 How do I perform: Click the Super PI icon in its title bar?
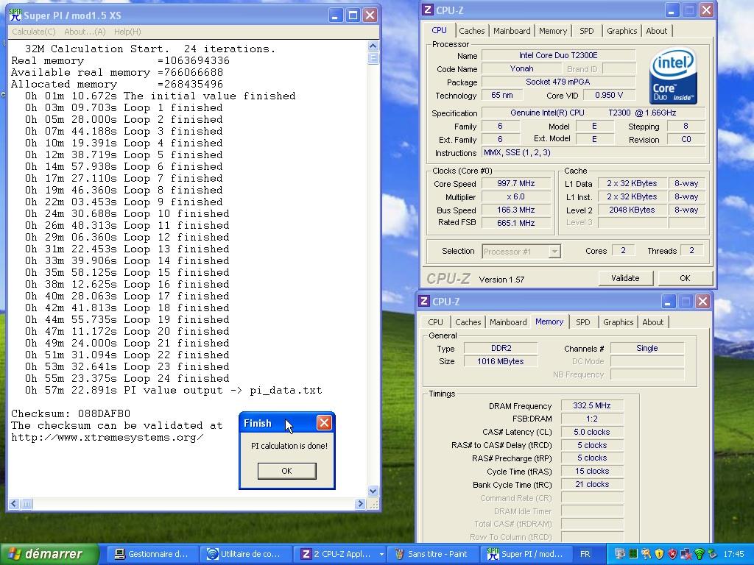(15, 15)
